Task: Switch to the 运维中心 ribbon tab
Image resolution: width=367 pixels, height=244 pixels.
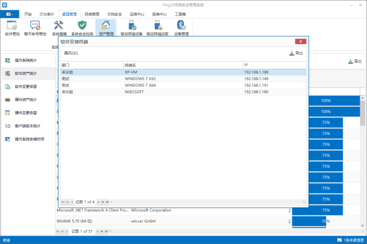Action: point(137,14)
